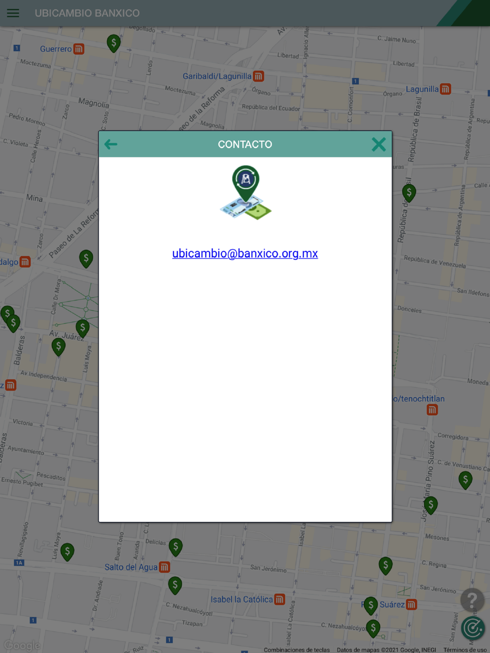The width and height of the screenshot is (490, 653).
Task: Open the Zócalo/Tenochtitlan metro icon
Action: [432, 410]
